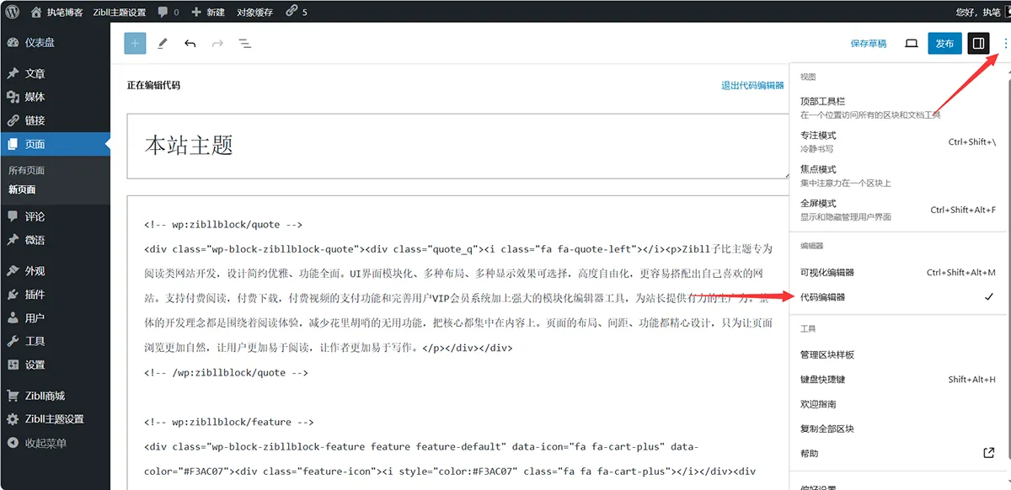Viewport: 1011px width, 490px height.
Task: Open the three-dot options menu icon
Action: [x=1006, y=43]
